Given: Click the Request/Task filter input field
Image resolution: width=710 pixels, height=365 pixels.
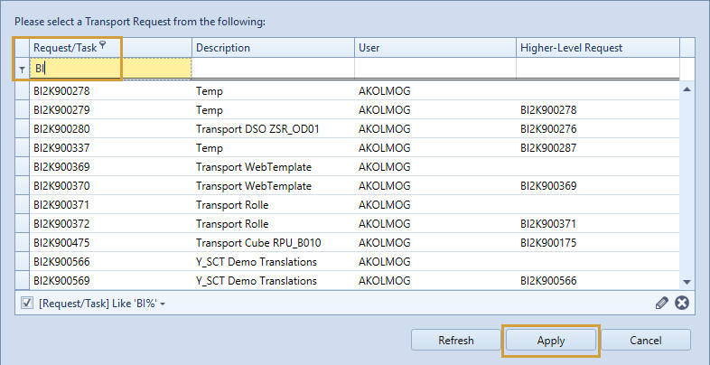Looking at the screenshot, I should (110, 68).
